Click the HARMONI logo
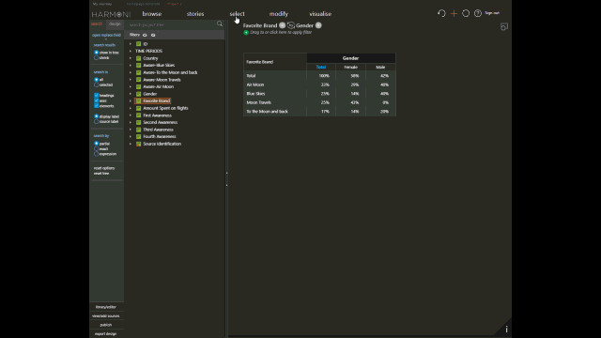Screen dimensions: 601x338 pos(111,14)
